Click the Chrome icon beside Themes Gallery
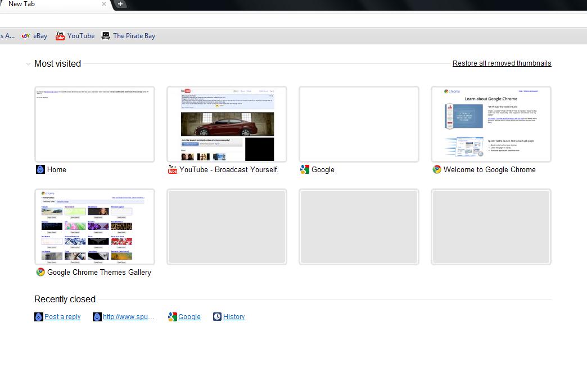 [40, 272]
